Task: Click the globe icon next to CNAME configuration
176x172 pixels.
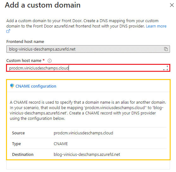Action: 12,86
